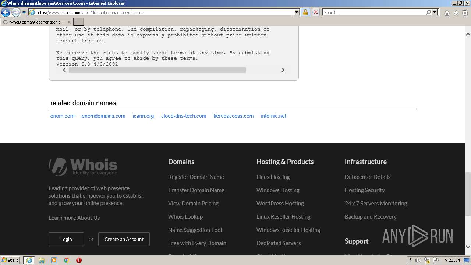
Task: Click Internet Explorer taskbar icon
Action: pyautogui.click(x=29, y=260)
